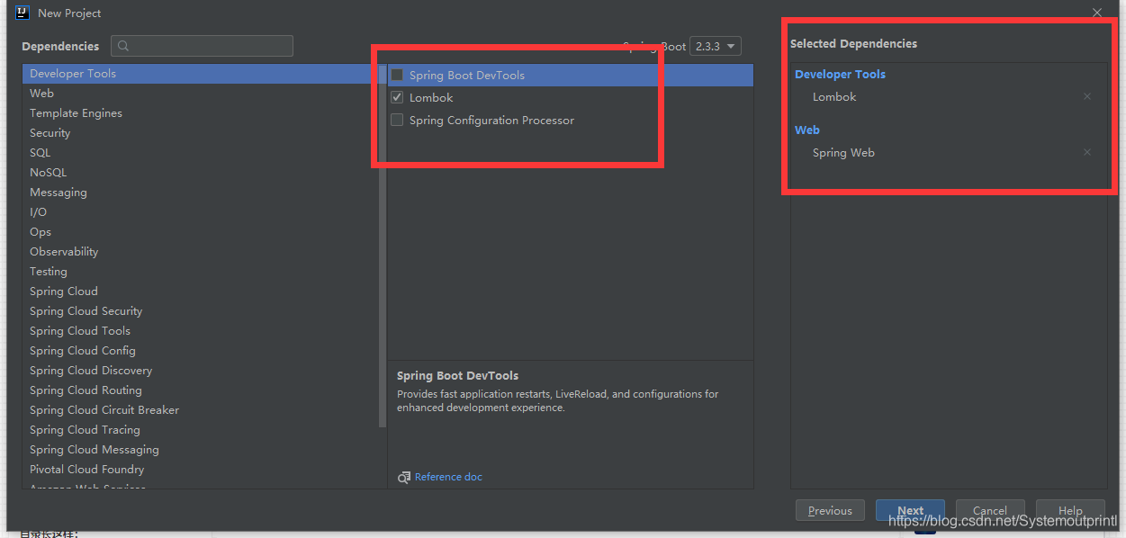Focus the Dependencies search input field
The height and width of the screenshot is (538, 1126).
pos(202,46)
